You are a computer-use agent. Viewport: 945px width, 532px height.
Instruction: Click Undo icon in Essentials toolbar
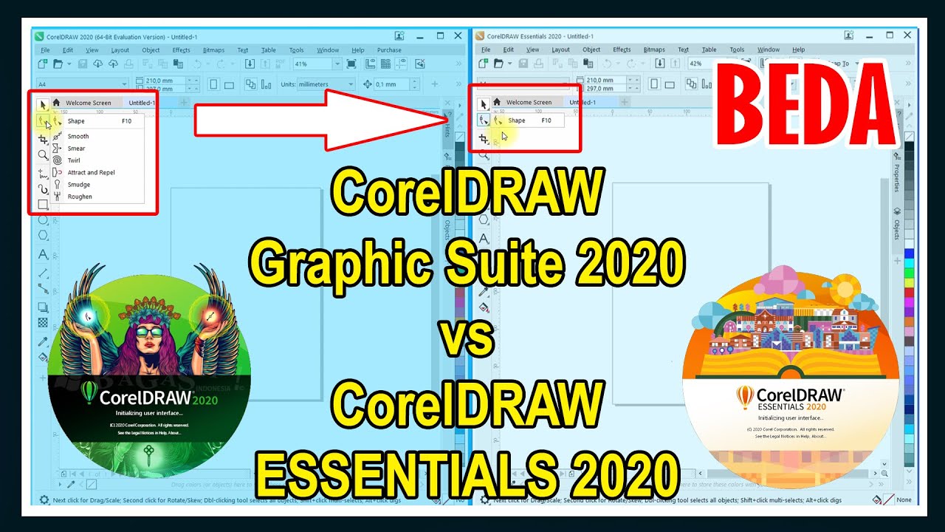609,64
